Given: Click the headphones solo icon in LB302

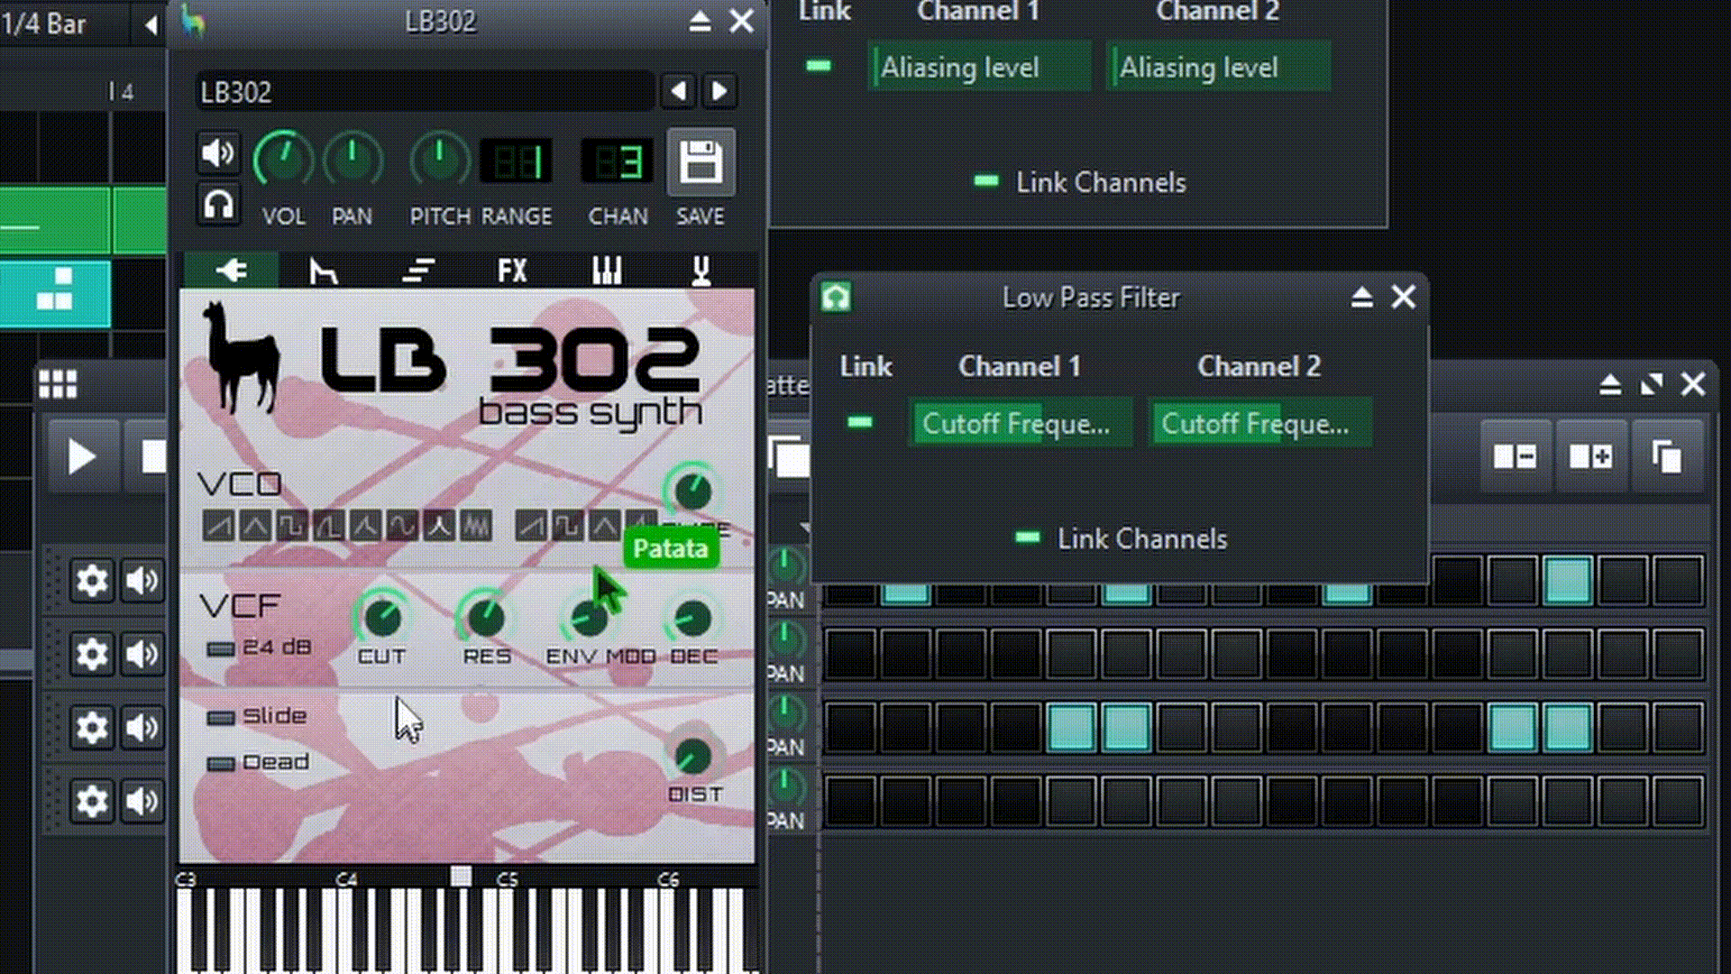Looking at the screenshot, I should pos(217,205).
